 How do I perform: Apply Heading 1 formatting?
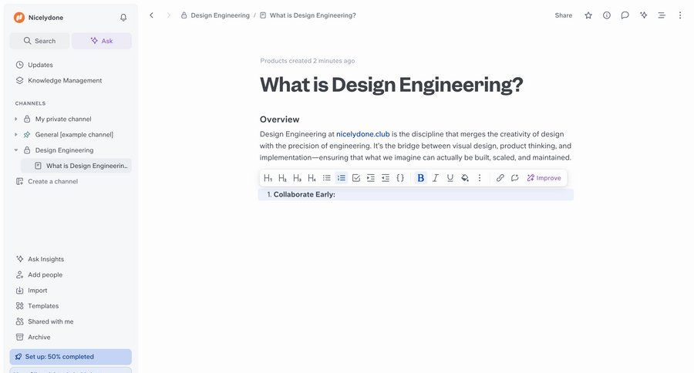pos(268,178)
